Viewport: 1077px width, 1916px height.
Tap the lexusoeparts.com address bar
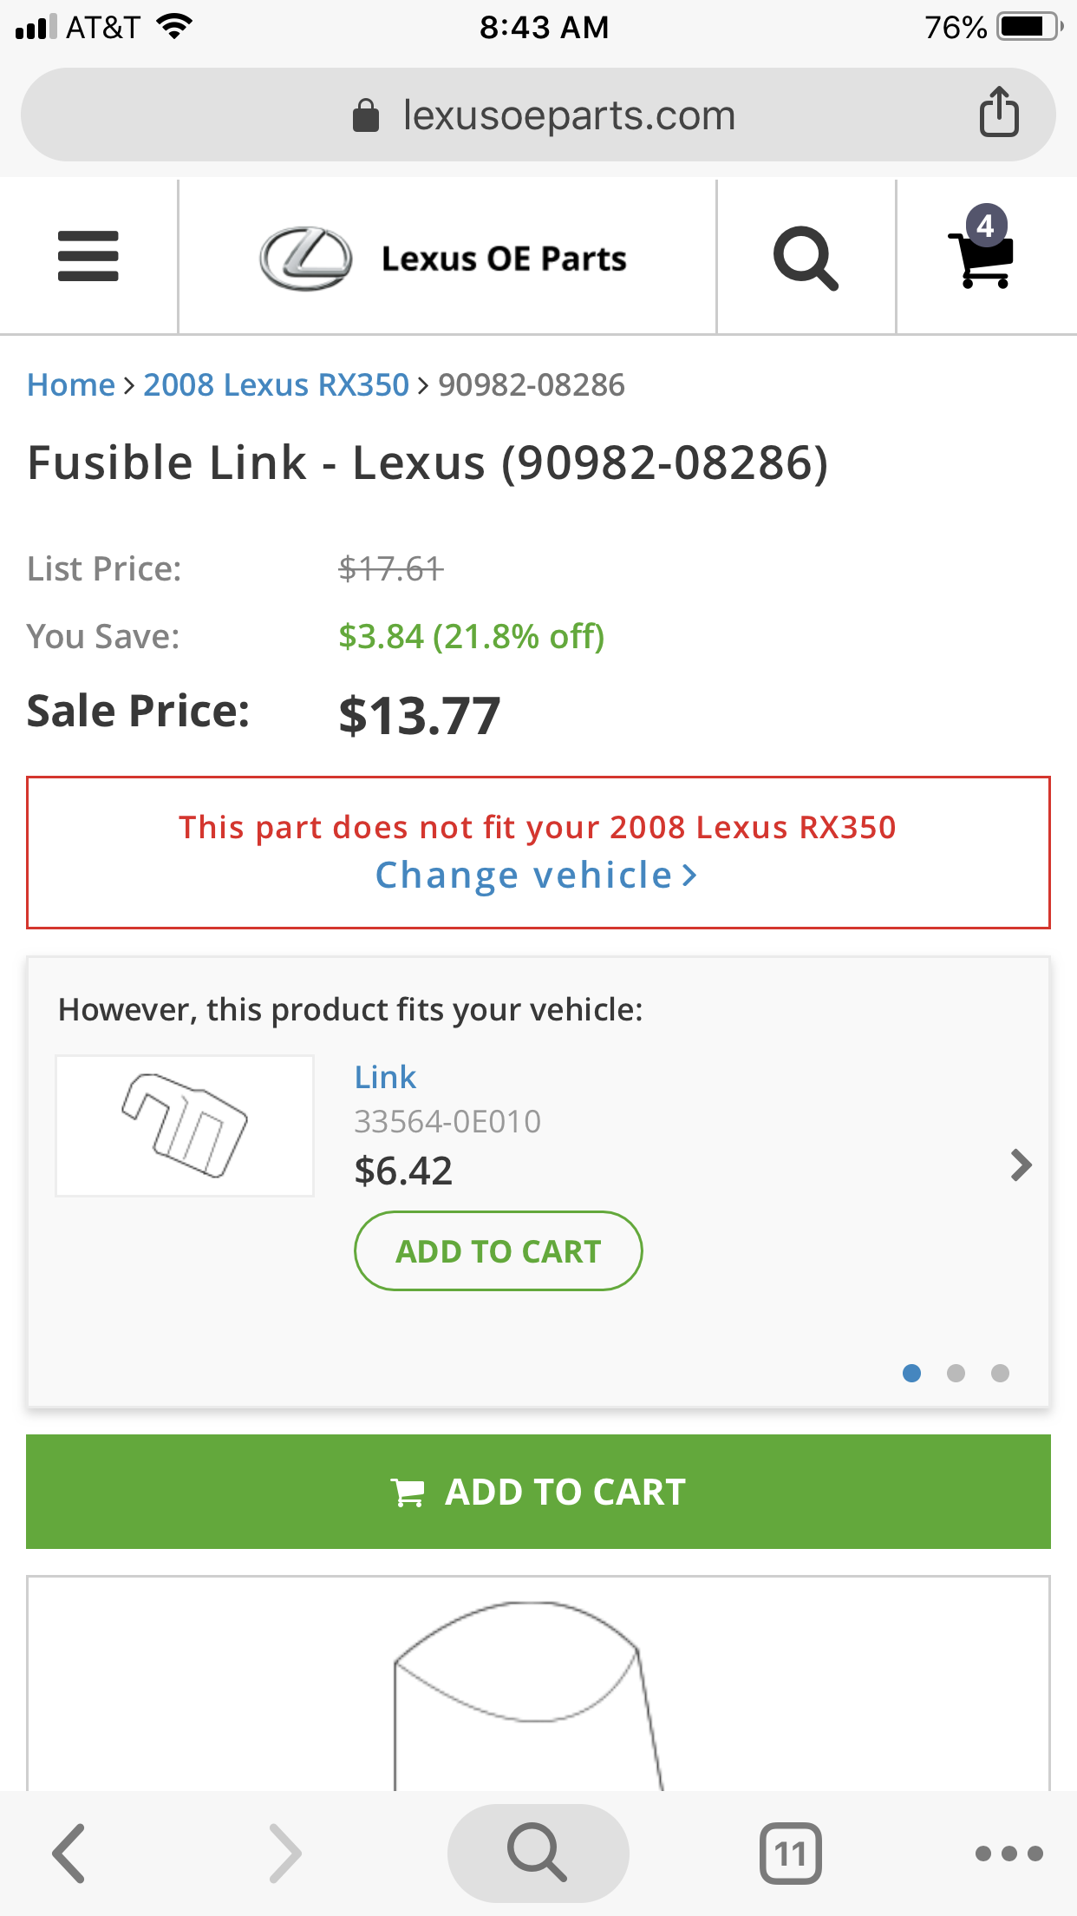[538, 115]
